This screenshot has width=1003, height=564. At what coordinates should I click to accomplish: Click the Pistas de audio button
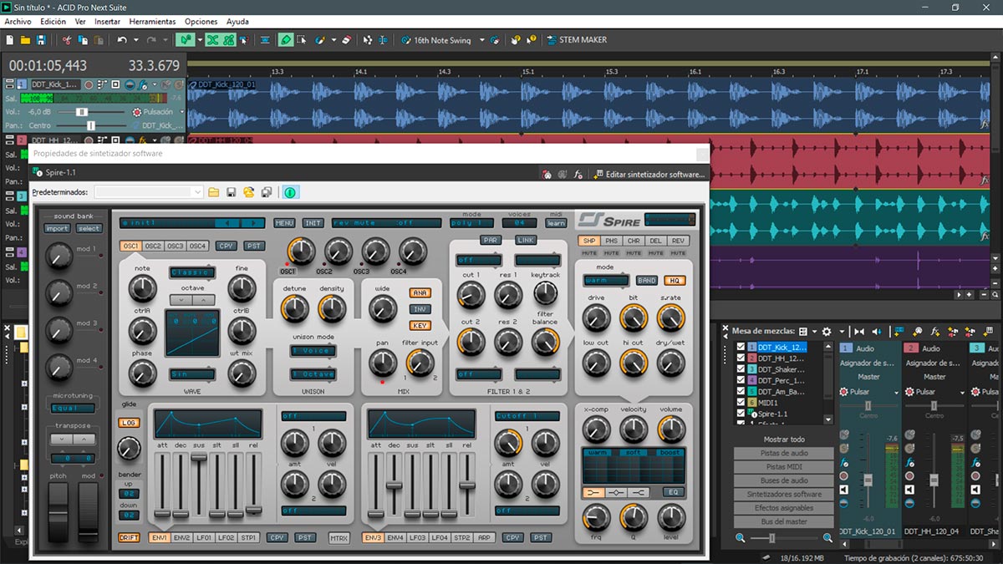(784, 453)
